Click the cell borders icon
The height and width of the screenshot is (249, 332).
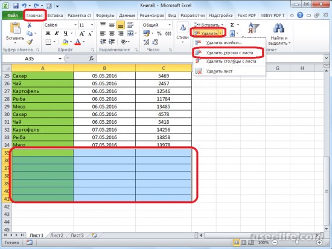click(48, 42)
